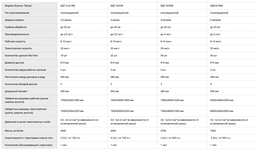Click the "Рабочая скорость" row label
Viewport: 259px width, 150px height.
(15, 41)
